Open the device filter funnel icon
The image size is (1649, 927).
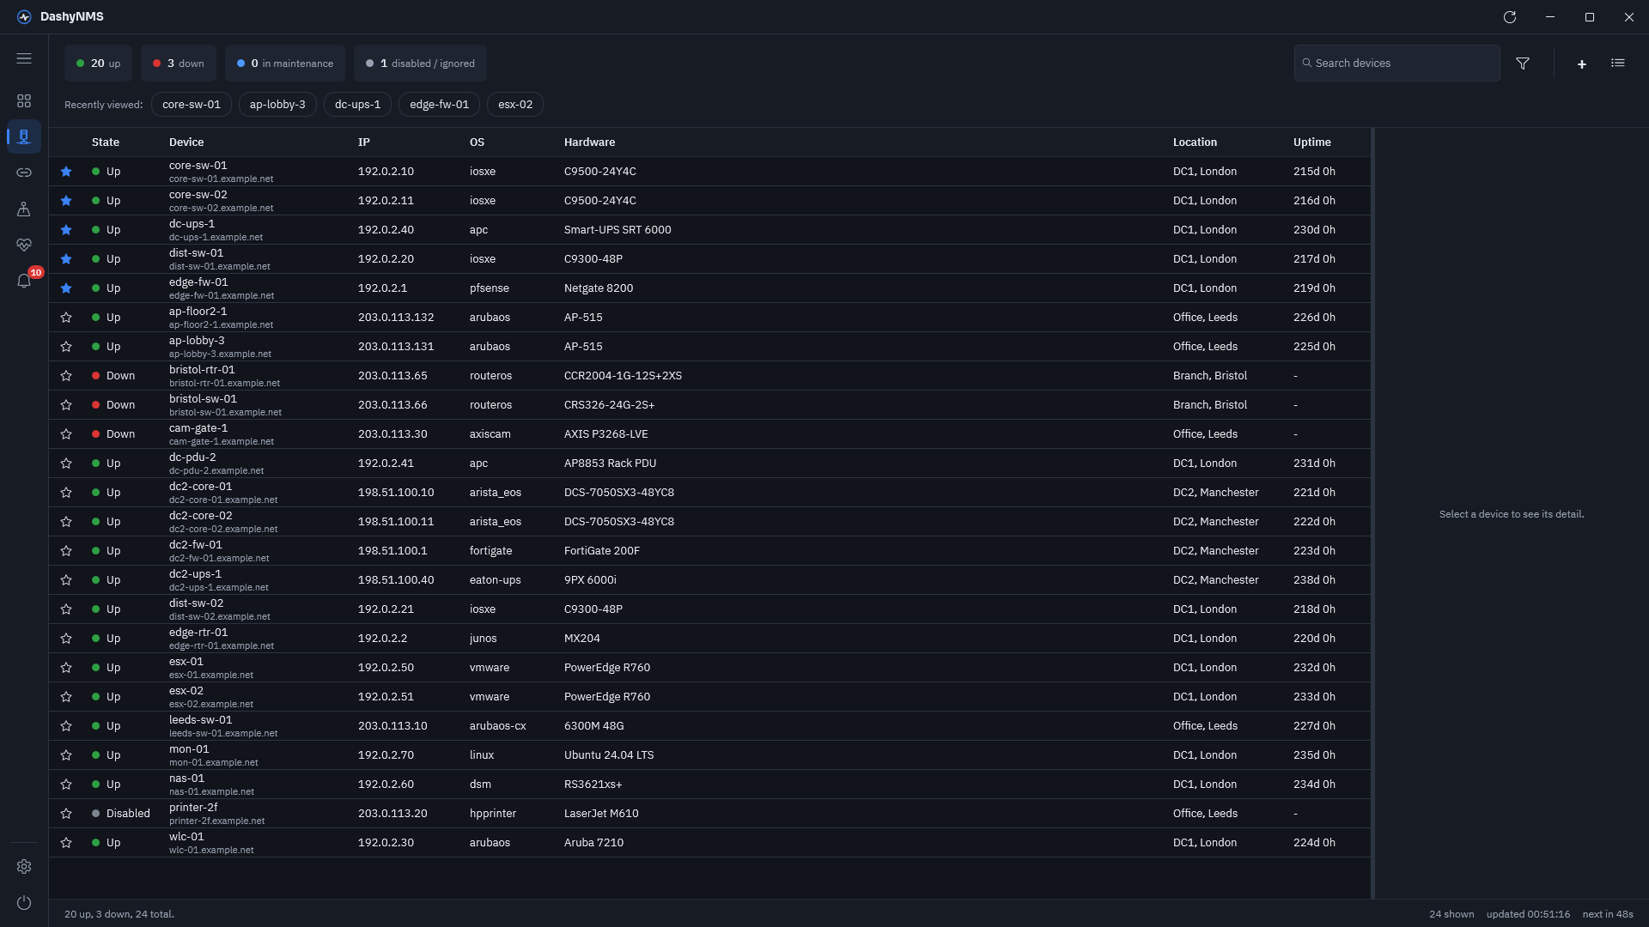tap(1523, 64)
